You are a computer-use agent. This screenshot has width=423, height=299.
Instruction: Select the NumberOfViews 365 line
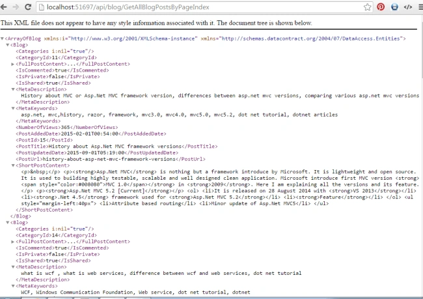(66, 127)
